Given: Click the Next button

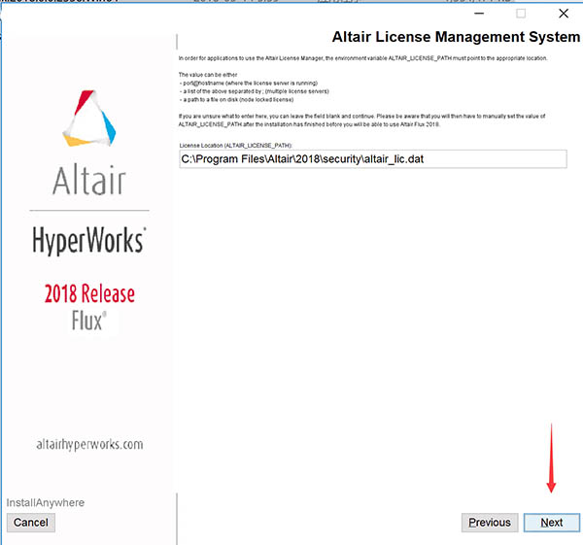Looking at the screenshot, I should tap(551, 523).
